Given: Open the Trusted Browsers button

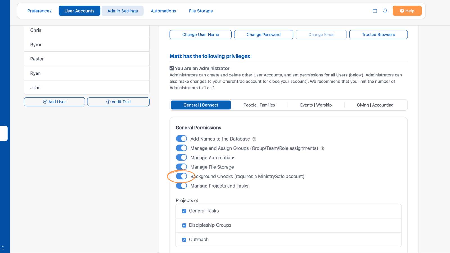Looking at the screenshot, I should pos(378,35).
